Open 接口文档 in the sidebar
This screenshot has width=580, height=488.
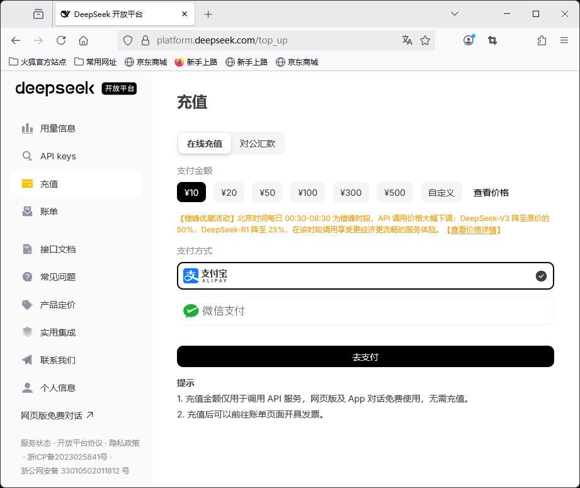[76, 249]
